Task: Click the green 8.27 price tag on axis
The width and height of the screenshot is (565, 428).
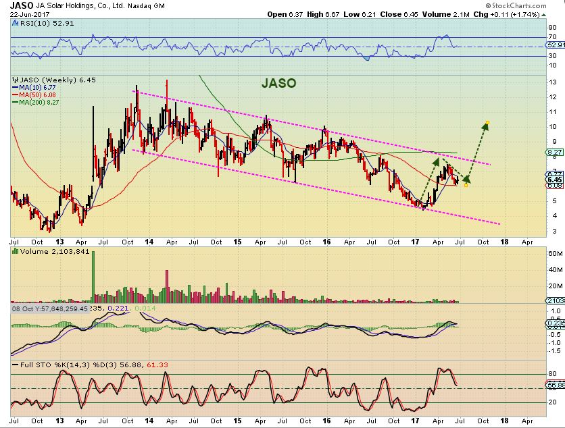Action: tap(554, 153)
